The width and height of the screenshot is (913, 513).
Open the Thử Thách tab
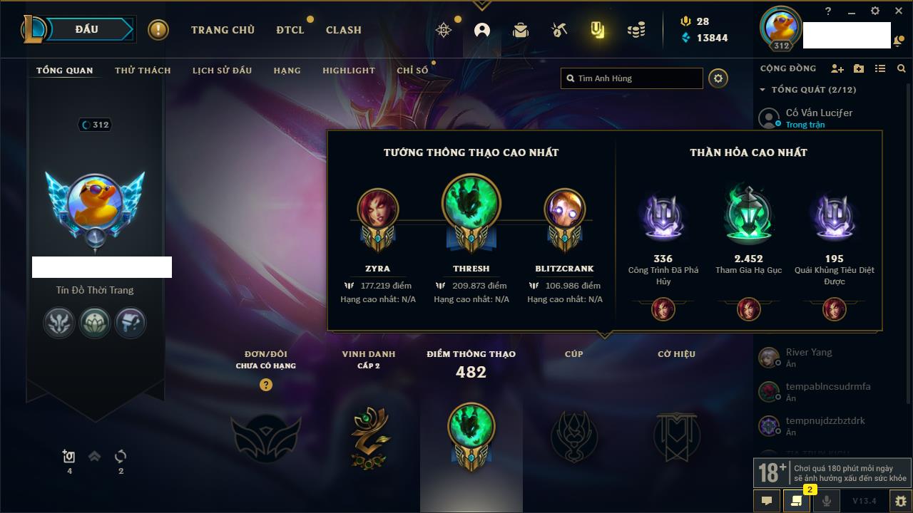(143, 71)
